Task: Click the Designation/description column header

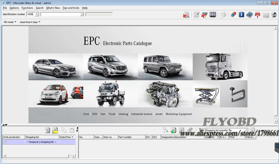Action: coord(182,137)
